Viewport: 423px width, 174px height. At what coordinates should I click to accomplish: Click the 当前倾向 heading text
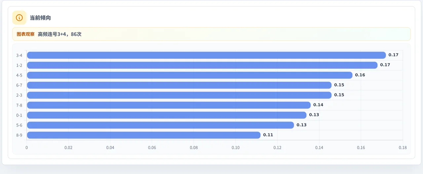(x=40, y=18)
